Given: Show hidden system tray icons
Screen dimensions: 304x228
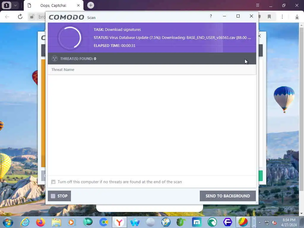Looking at the screenshot, I should (259, 222).
